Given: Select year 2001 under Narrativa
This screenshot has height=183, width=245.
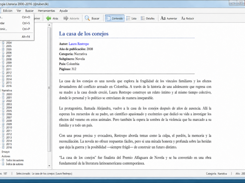Looking at the screenshot, I should click(9, 98).
